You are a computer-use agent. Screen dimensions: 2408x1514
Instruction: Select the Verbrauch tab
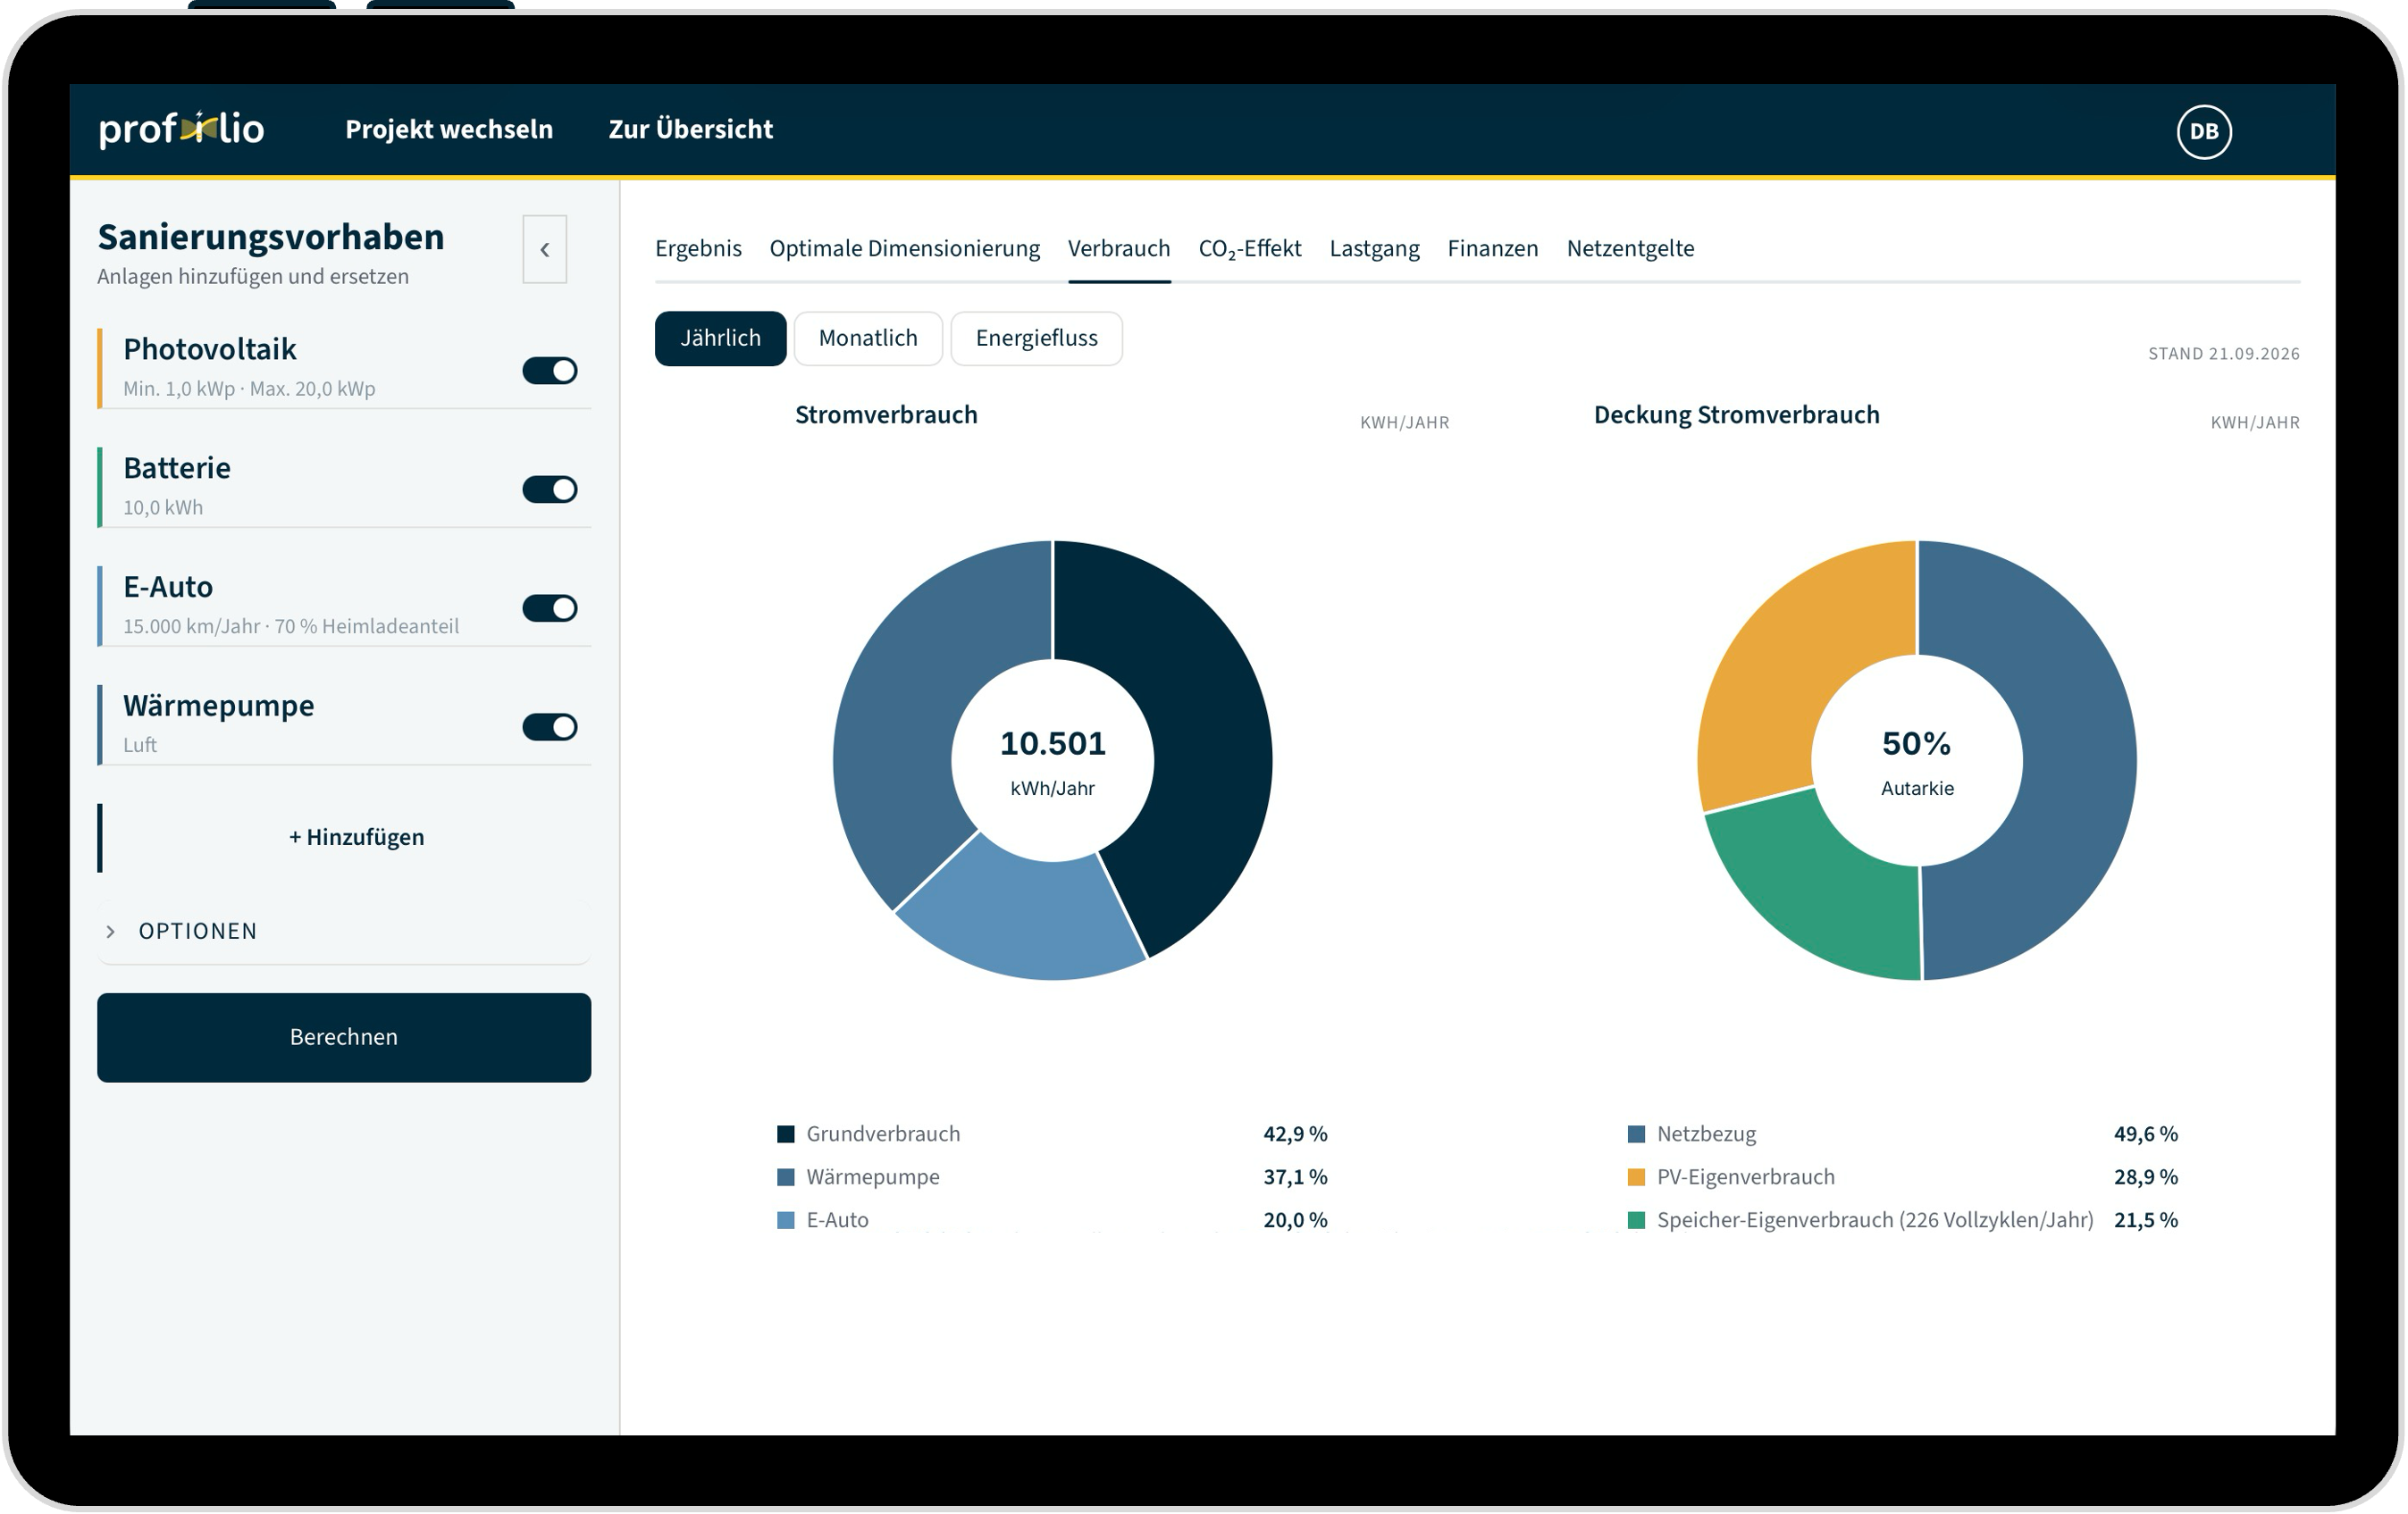tap(1119, 248)
